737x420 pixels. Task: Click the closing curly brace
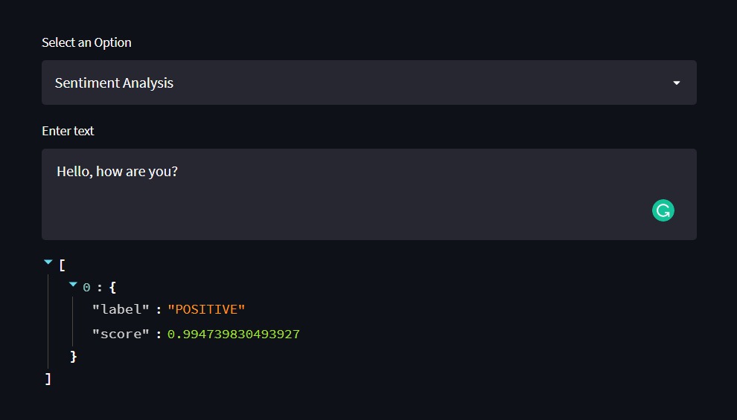[73, 356]
